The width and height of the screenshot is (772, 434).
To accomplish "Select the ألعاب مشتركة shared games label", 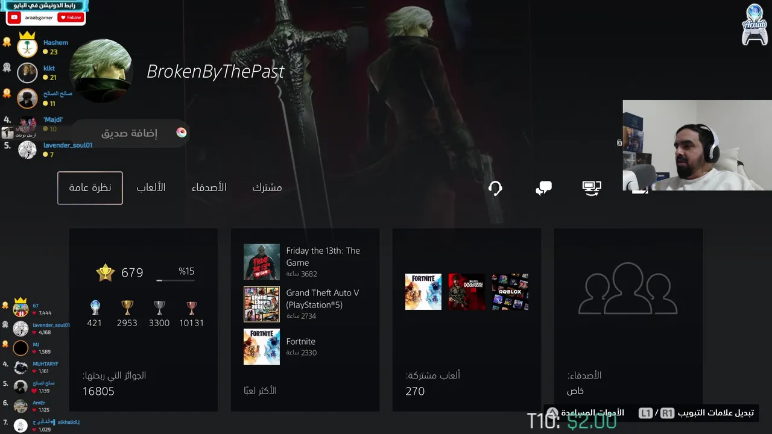I will [x=433, y=375].
